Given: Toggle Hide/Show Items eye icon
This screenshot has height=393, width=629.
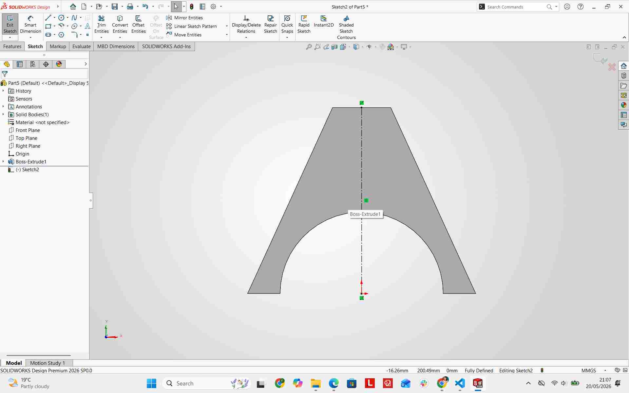Looking at the screenshot, I should click(x=369, y=47).
